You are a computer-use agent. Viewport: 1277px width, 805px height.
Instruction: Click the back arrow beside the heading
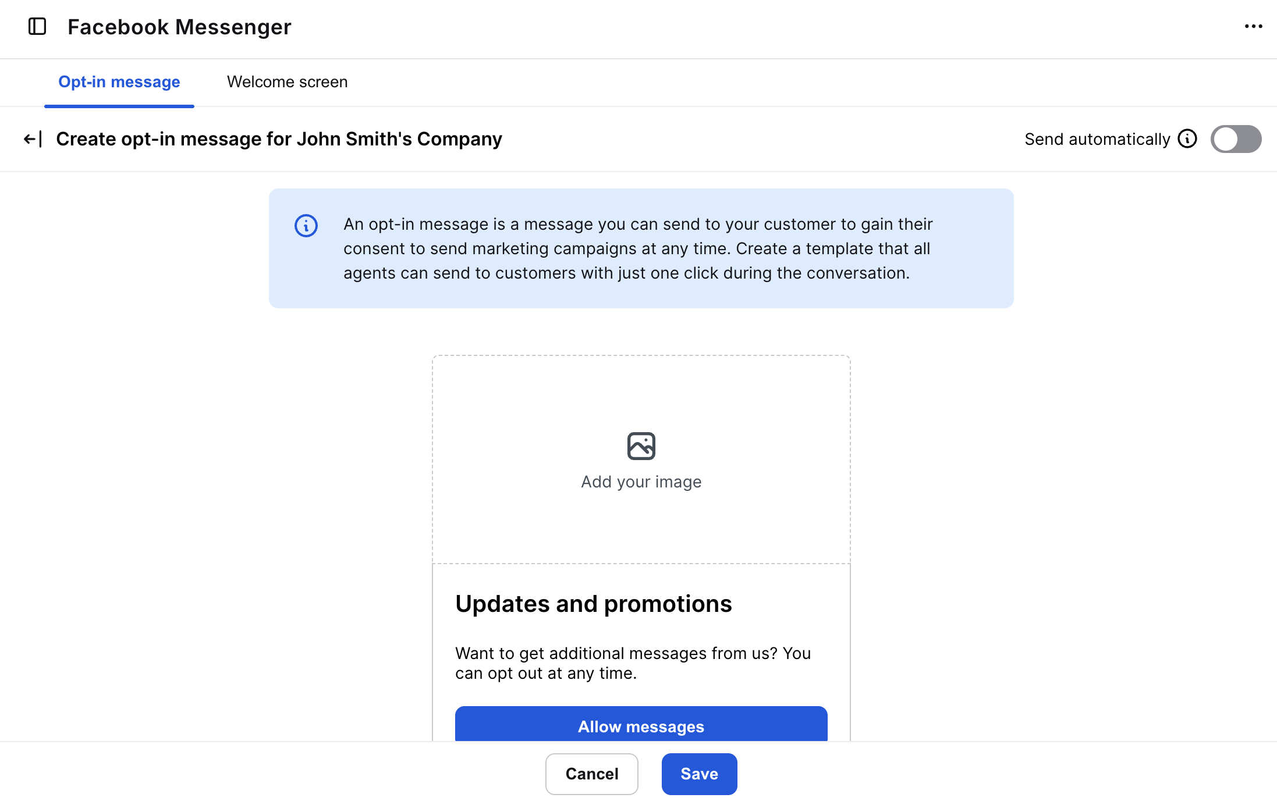click(33, 139)
